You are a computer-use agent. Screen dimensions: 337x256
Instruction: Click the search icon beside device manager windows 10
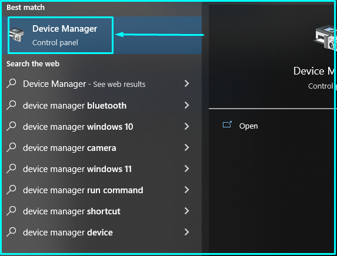click(x=11, y=126)
